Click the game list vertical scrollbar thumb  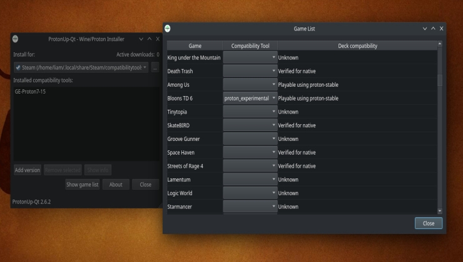[x=440, y=80]
